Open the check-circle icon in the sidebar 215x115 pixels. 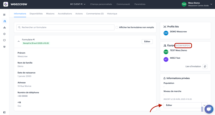[4, 34]
